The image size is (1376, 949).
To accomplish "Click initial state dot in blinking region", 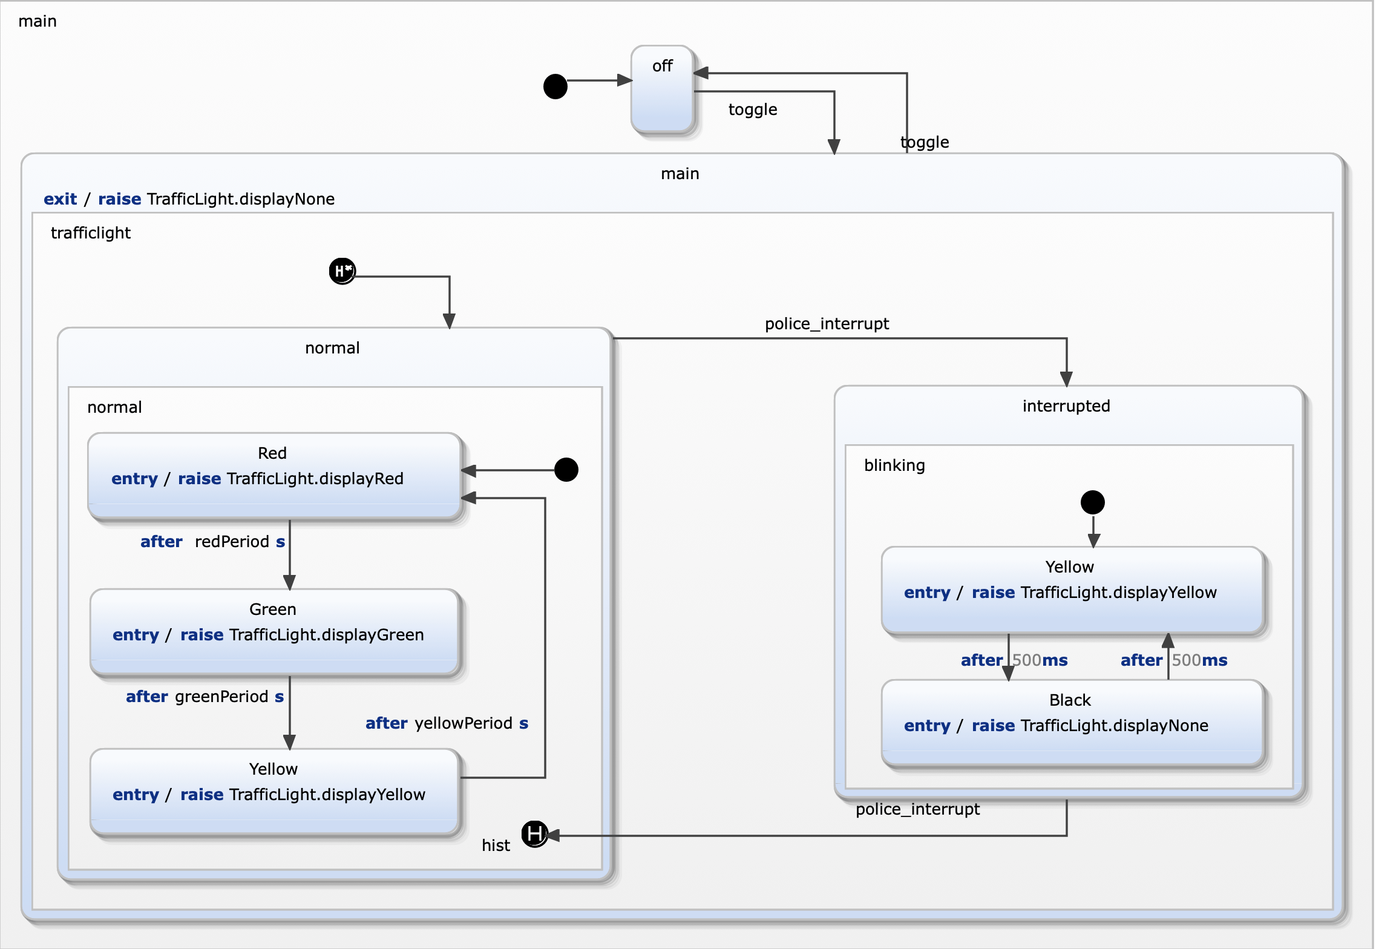I will [x=1092, y=502].
